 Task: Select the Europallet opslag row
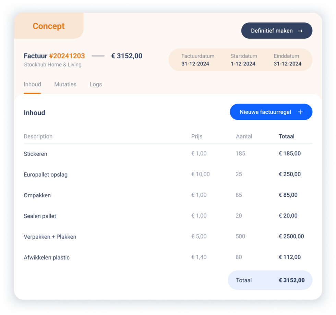[x=45, y=174]
